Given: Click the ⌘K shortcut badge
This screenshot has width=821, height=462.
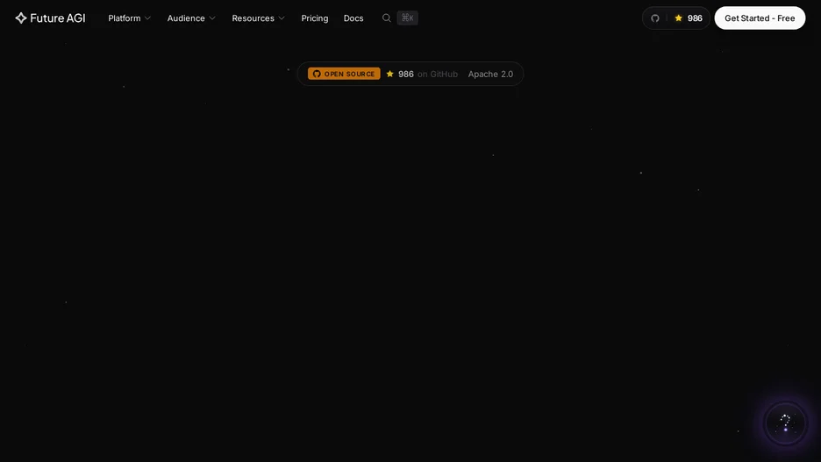Looking at the screenshot, I should pyautogui.click(x=407, y=18).
